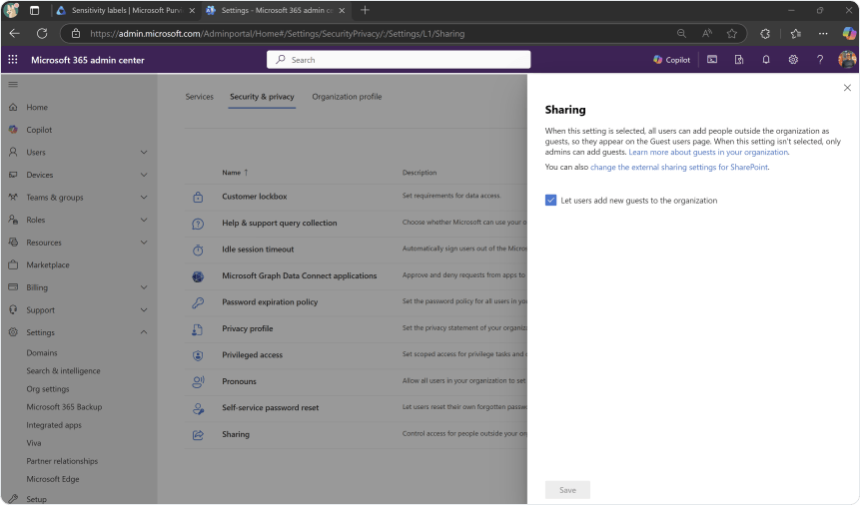
Task: Open the header settings gear
Action: [793, 60]
